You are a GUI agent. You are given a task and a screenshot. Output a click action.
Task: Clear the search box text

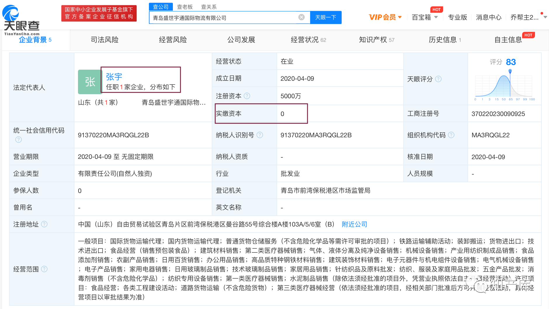click(301, 17)
